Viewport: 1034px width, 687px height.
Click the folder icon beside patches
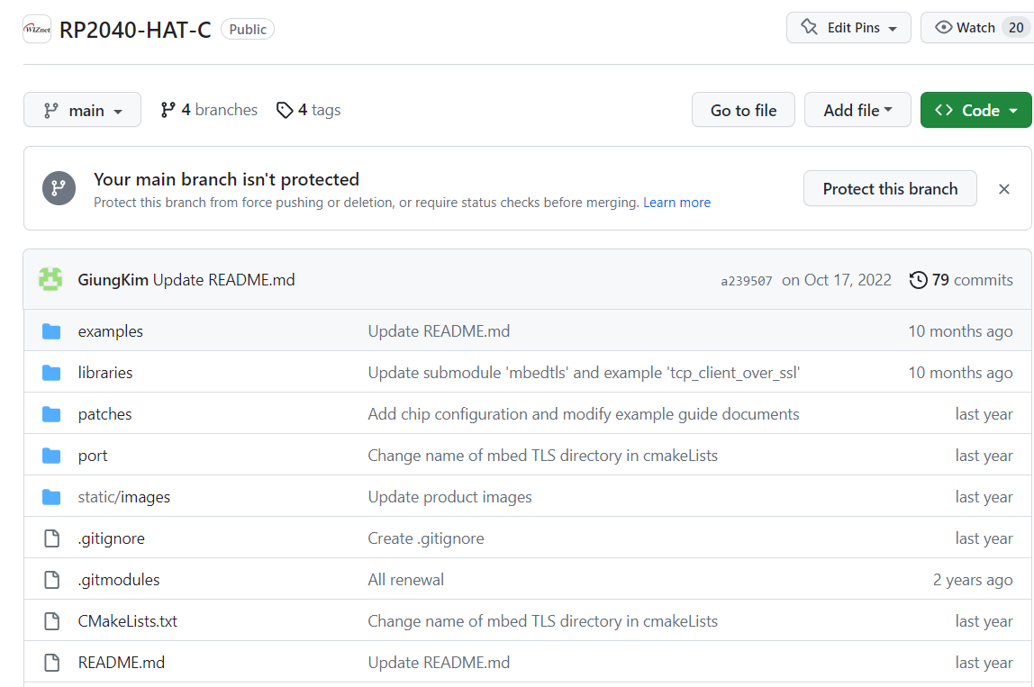(x=51, y=414)
